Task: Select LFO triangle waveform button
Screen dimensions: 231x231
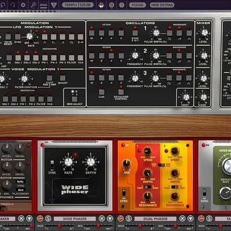Action: coord(44,37)
